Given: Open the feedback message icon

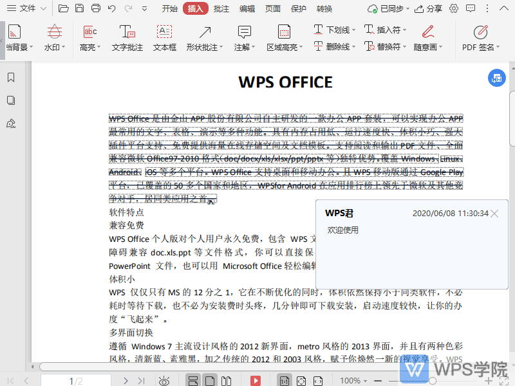Looking at the screenshot, I should (x=471, y=8).
